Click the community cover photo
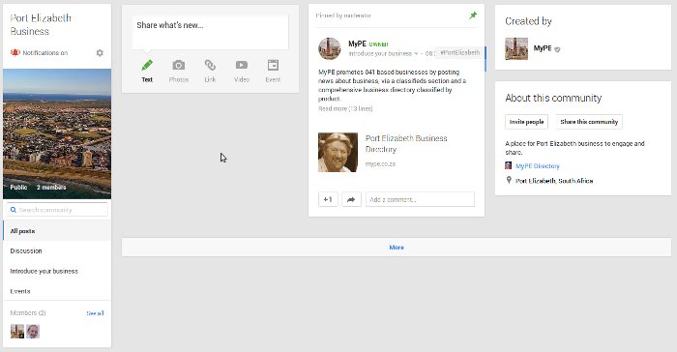This screenshot has width=677, height=352. coord(57,133)
